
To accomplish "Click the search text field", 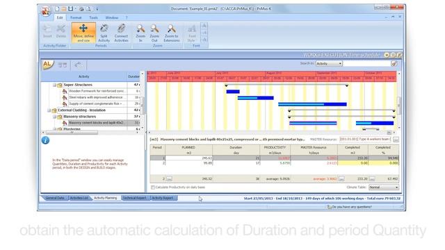I will point(366,64).
